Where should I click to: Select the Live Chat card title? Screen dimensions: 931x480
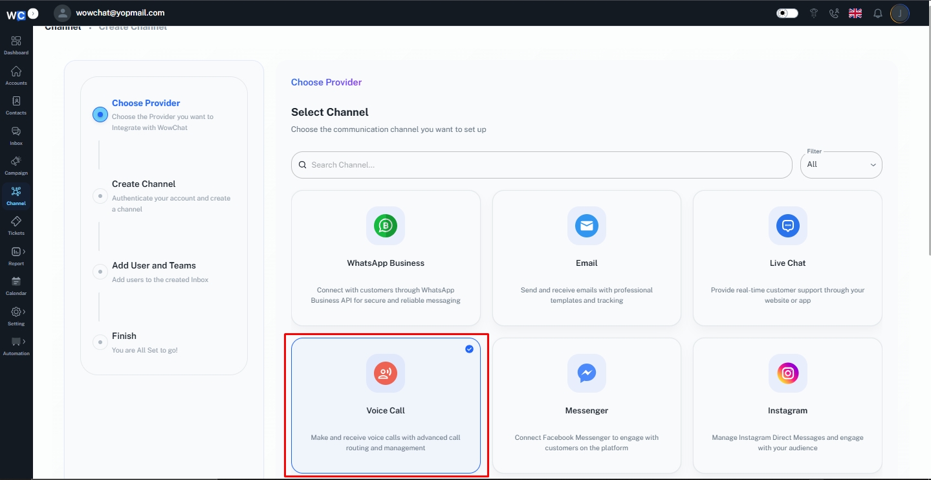click(x=787, y=263)
